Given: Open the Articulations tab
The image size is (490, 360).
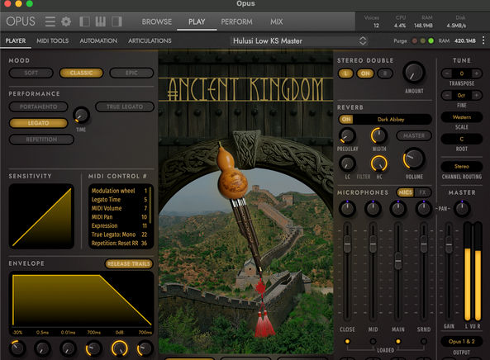Looking at the screenshot, I should pos(150,40).
